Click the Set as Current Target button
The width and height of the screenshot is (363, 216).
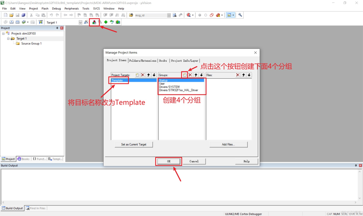(x=134, y=144)
